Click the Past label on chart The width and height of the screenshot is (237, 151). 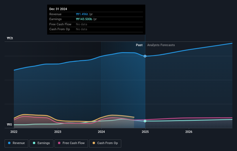139,45
